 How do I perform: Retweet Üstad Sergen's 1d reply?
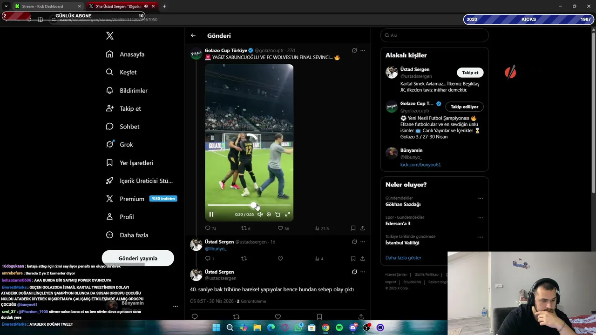tap(244, 259)
